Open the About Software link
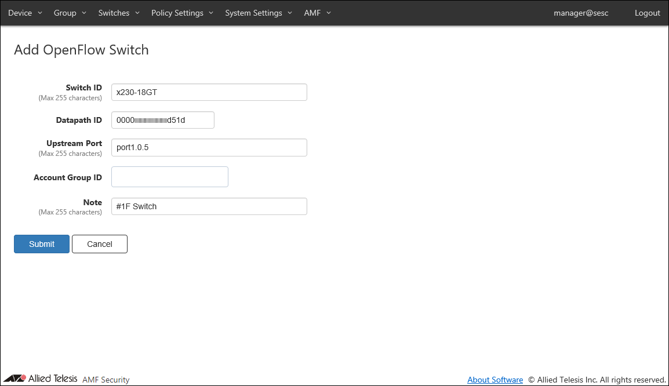Screen dimensions: 669x386 click(495, 380)
